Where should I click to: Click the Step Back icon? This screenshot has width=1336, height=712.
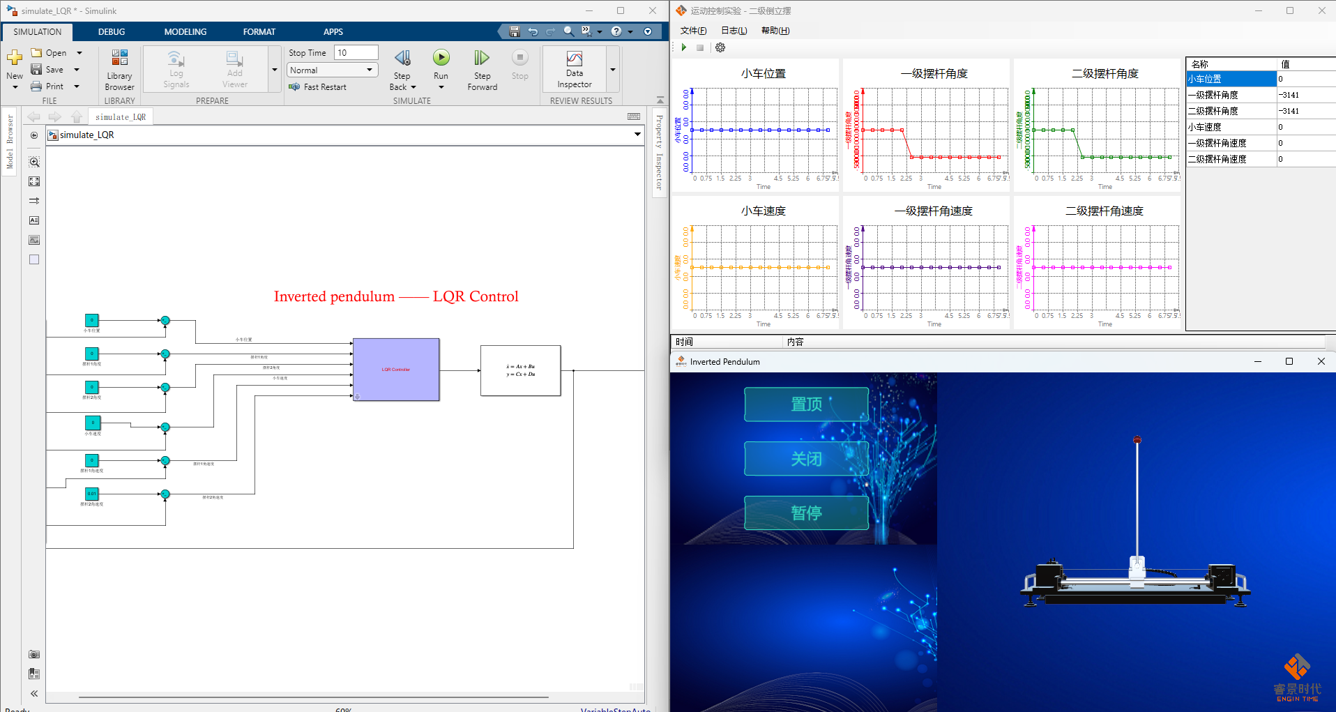click(x=402, y=58)
